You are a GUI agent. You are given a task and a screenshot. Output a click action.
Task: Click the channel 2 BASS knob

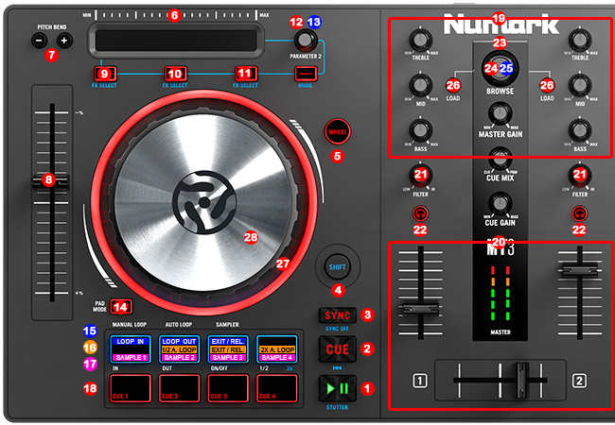pyautogui.click(x=580, y=130)
